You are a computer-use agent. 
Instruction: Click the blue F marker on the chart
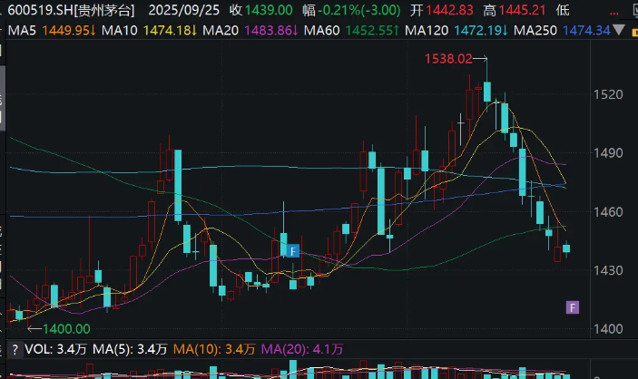click(292, 251)
